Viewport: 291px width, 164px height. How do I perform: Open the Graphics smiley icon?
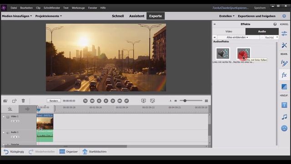coord(284,128)
